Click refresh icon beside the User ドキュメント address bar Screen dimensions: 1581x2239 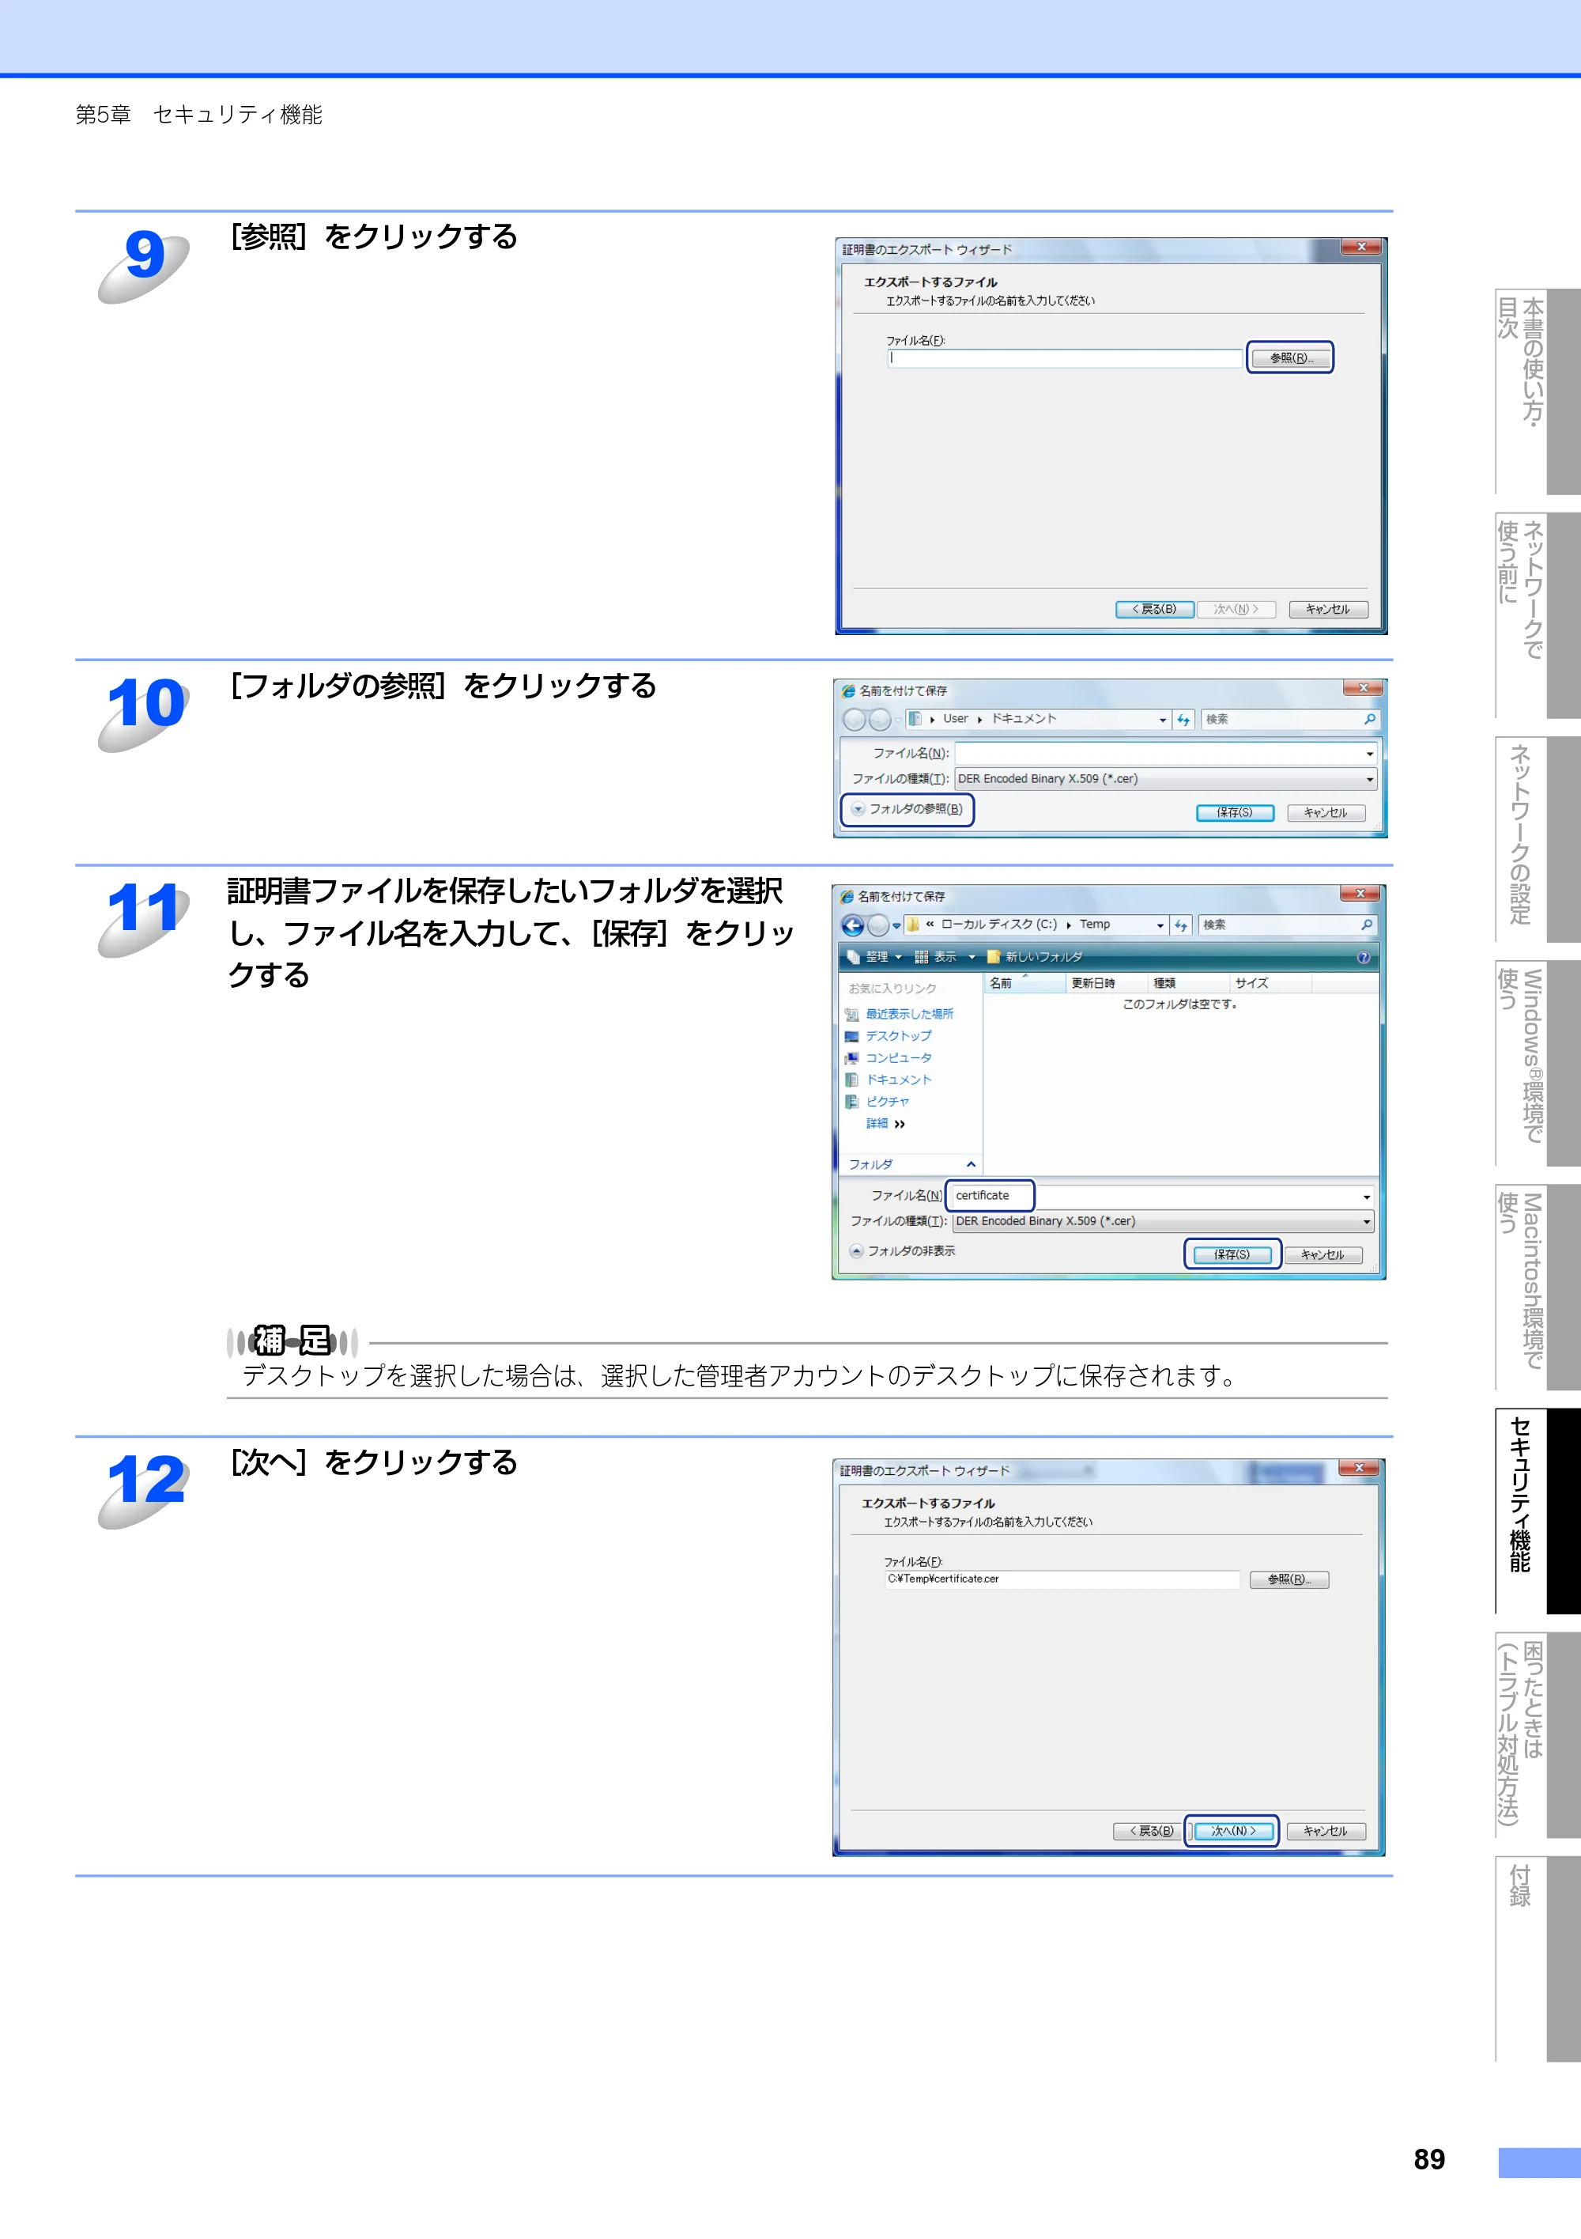click(1183, 720)
